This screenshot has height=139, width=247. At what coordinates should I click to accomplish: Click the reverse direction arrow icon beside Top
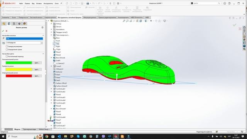(3, 39)
